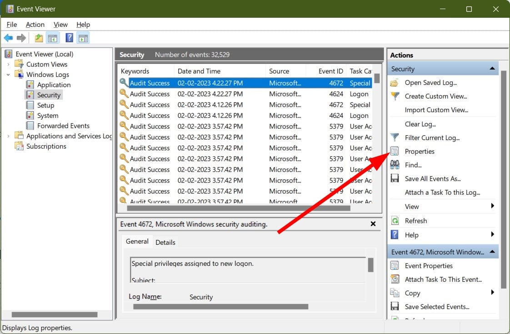Sort by the Event ID column header
510x334 pixels.
tap(325, 71)
